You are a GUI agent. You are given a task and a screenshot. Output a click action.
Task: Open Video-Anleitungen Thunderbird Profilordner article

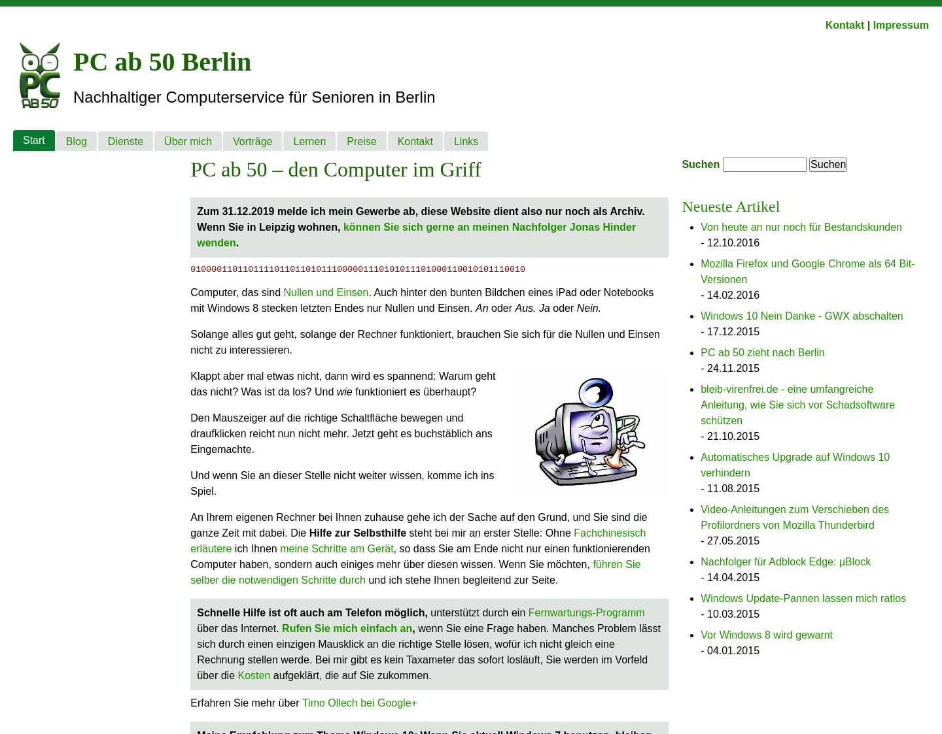tap(795, 518)
